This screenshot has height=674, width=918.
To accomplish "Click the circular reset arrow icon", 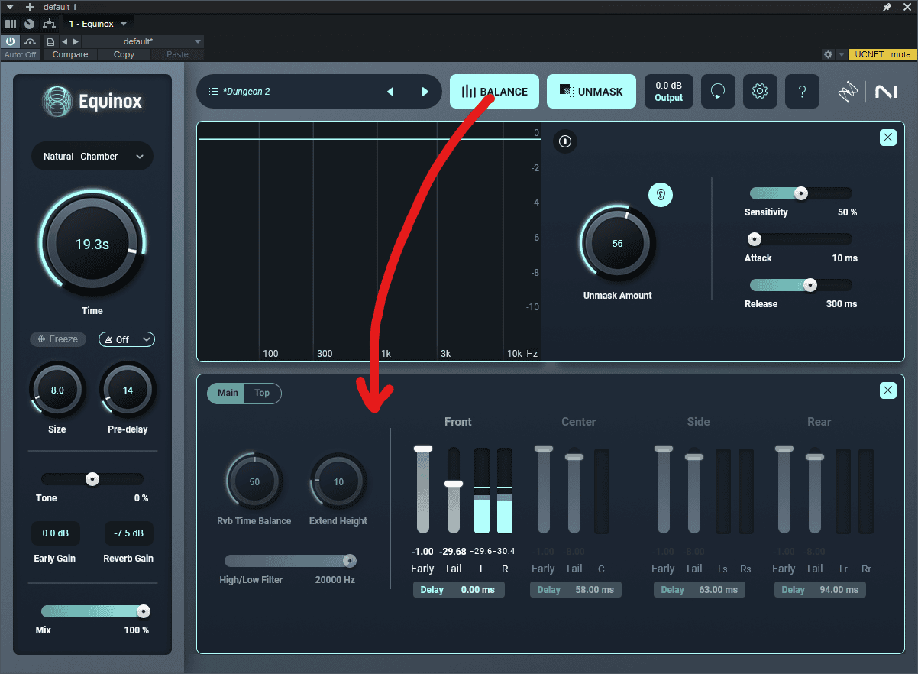I will [718, 92].
